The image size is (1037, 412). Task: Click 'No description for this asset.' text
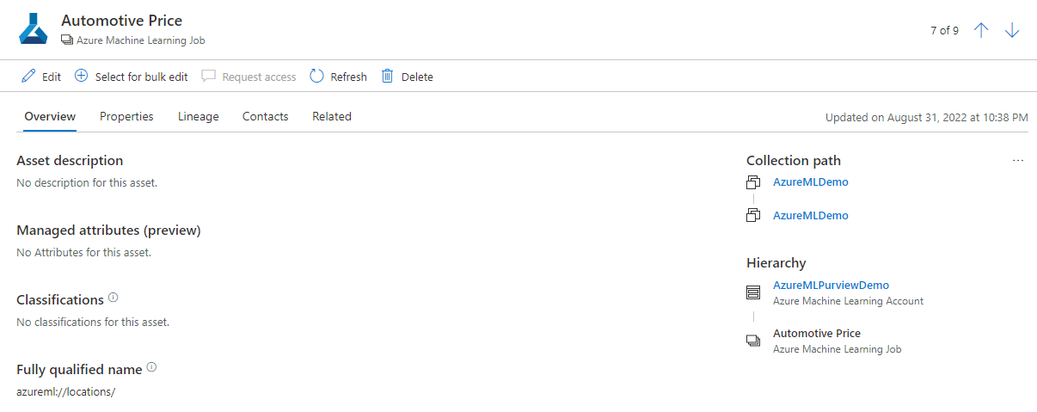(x=87, y=182)
